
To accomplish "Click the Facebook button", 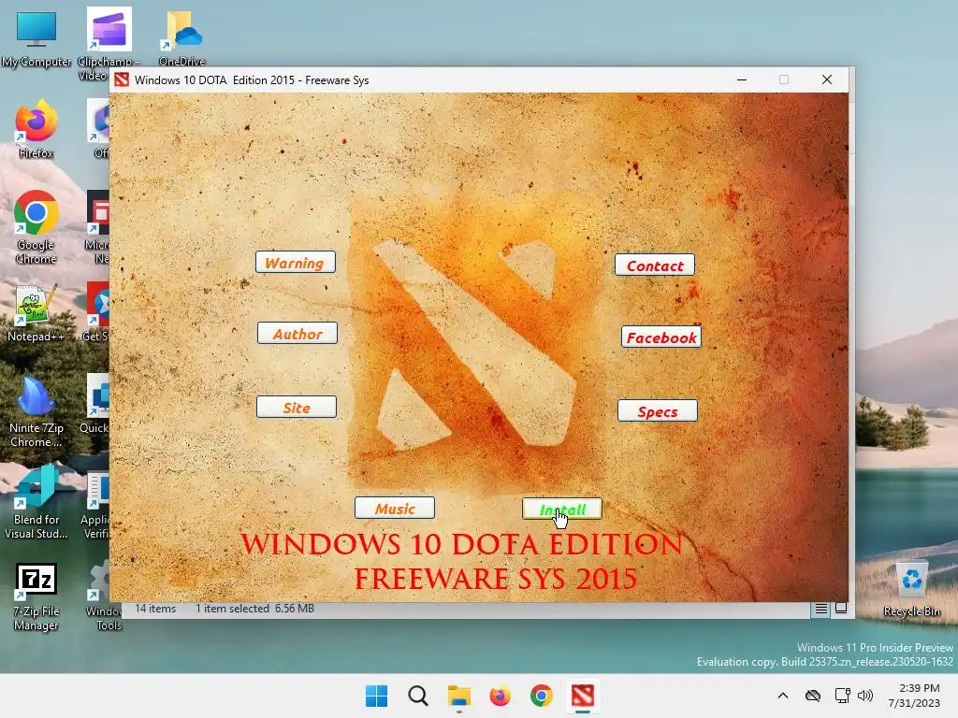I will tap(661, 337).
